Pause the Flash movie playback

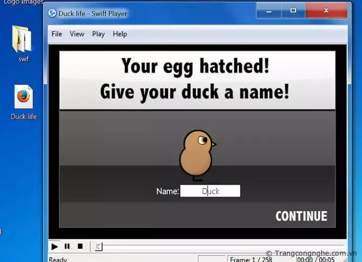click(67, 246)
